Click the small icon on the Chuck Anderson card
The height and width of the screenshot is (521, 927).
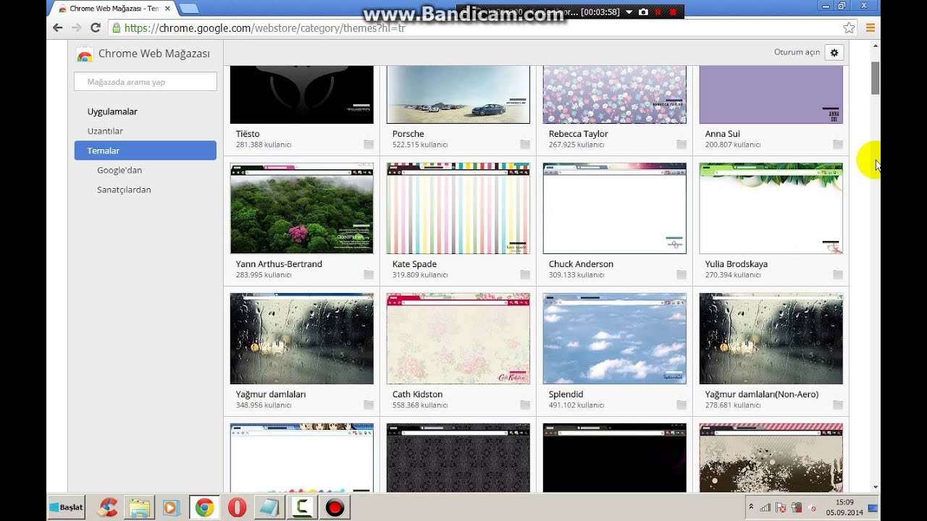pyautogui.click(x=681, y=275)
